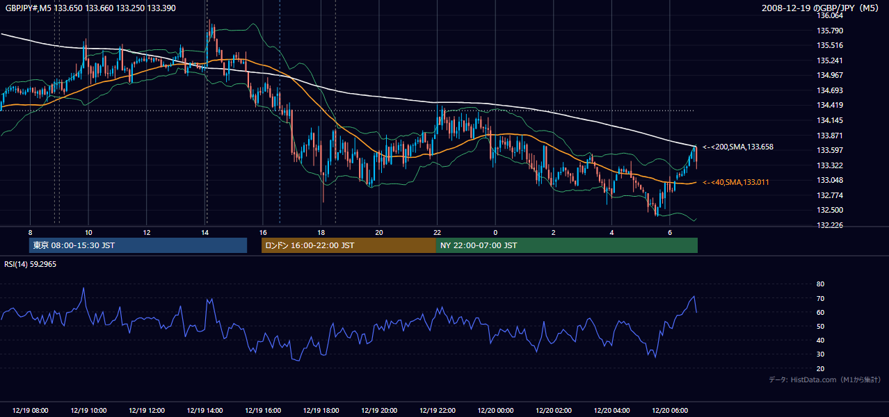
Task: Click the bottom time label 12/19 20:00
Action: click(x=378, y=411)
